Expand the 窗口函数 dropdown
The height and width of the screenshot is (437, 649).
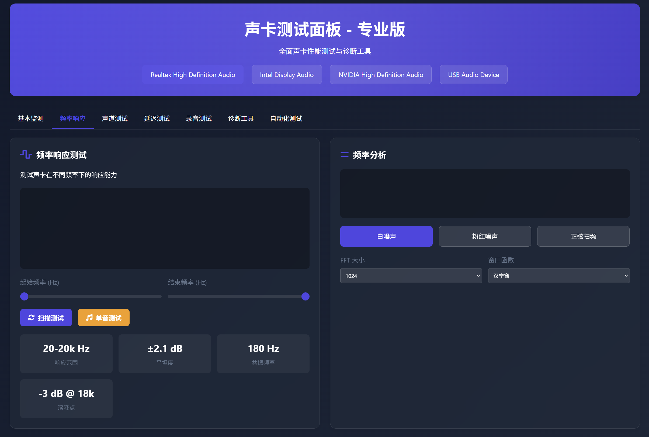[558, 276]
